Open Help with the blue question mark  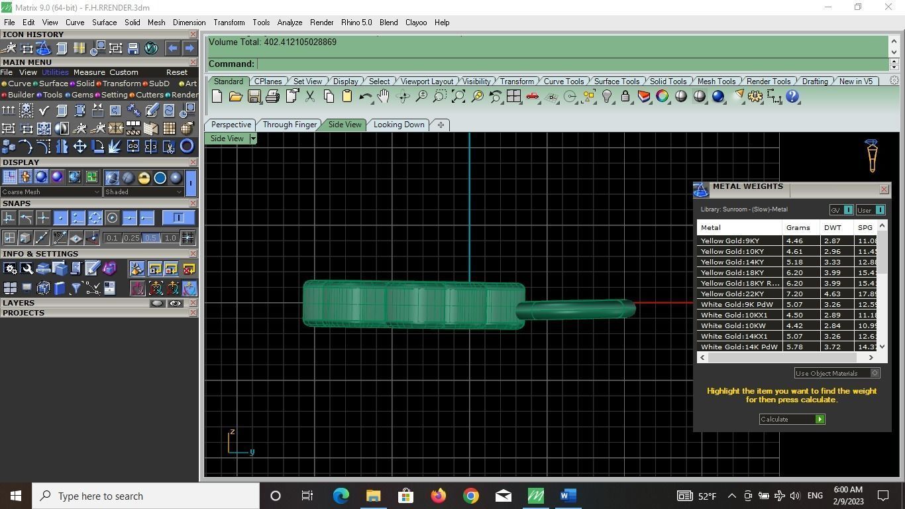pyautogui.click(x=792, y=97)
